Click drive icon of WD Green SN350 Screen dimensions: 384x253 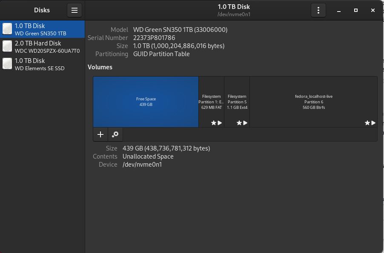tap(7, 29)
